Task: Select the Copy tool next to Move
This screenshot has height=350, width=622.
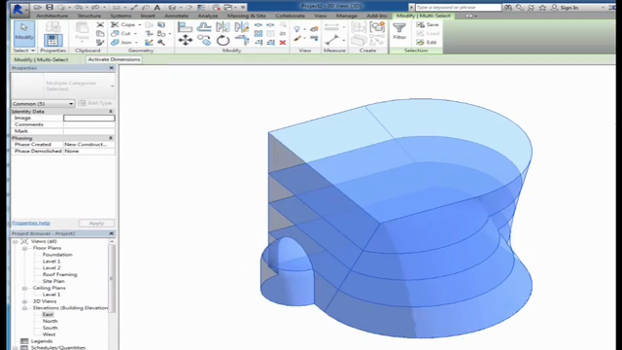Action: click(204, 40)
